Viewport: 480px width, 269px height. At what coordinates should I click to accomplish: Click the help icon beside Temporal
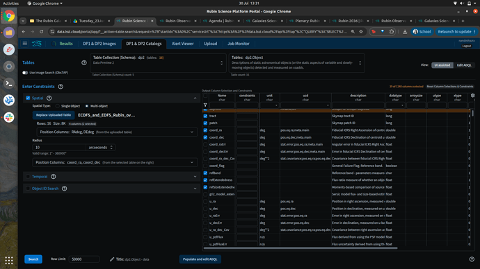click(54, 177)
